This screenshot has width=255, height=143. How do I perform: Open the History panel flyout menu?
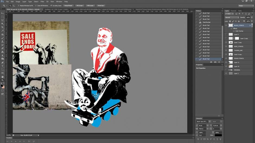pyautogui.click(x=222, y=11)
